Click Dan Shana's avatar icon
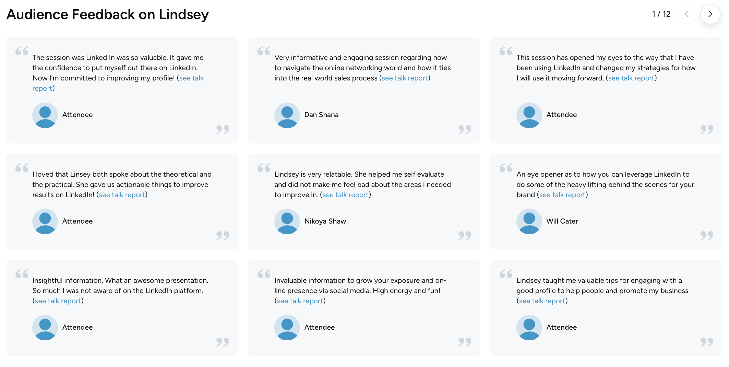 pyautogui.click(x=287, y=115)
